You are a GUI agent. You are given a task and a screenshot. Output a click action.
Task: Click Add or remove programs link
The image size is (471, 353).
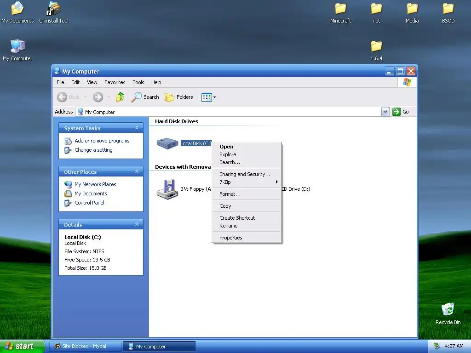click(102, 141)
